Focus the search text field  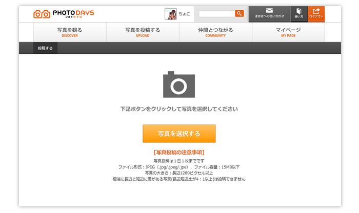pyautogui.click(x=217, y=14)
